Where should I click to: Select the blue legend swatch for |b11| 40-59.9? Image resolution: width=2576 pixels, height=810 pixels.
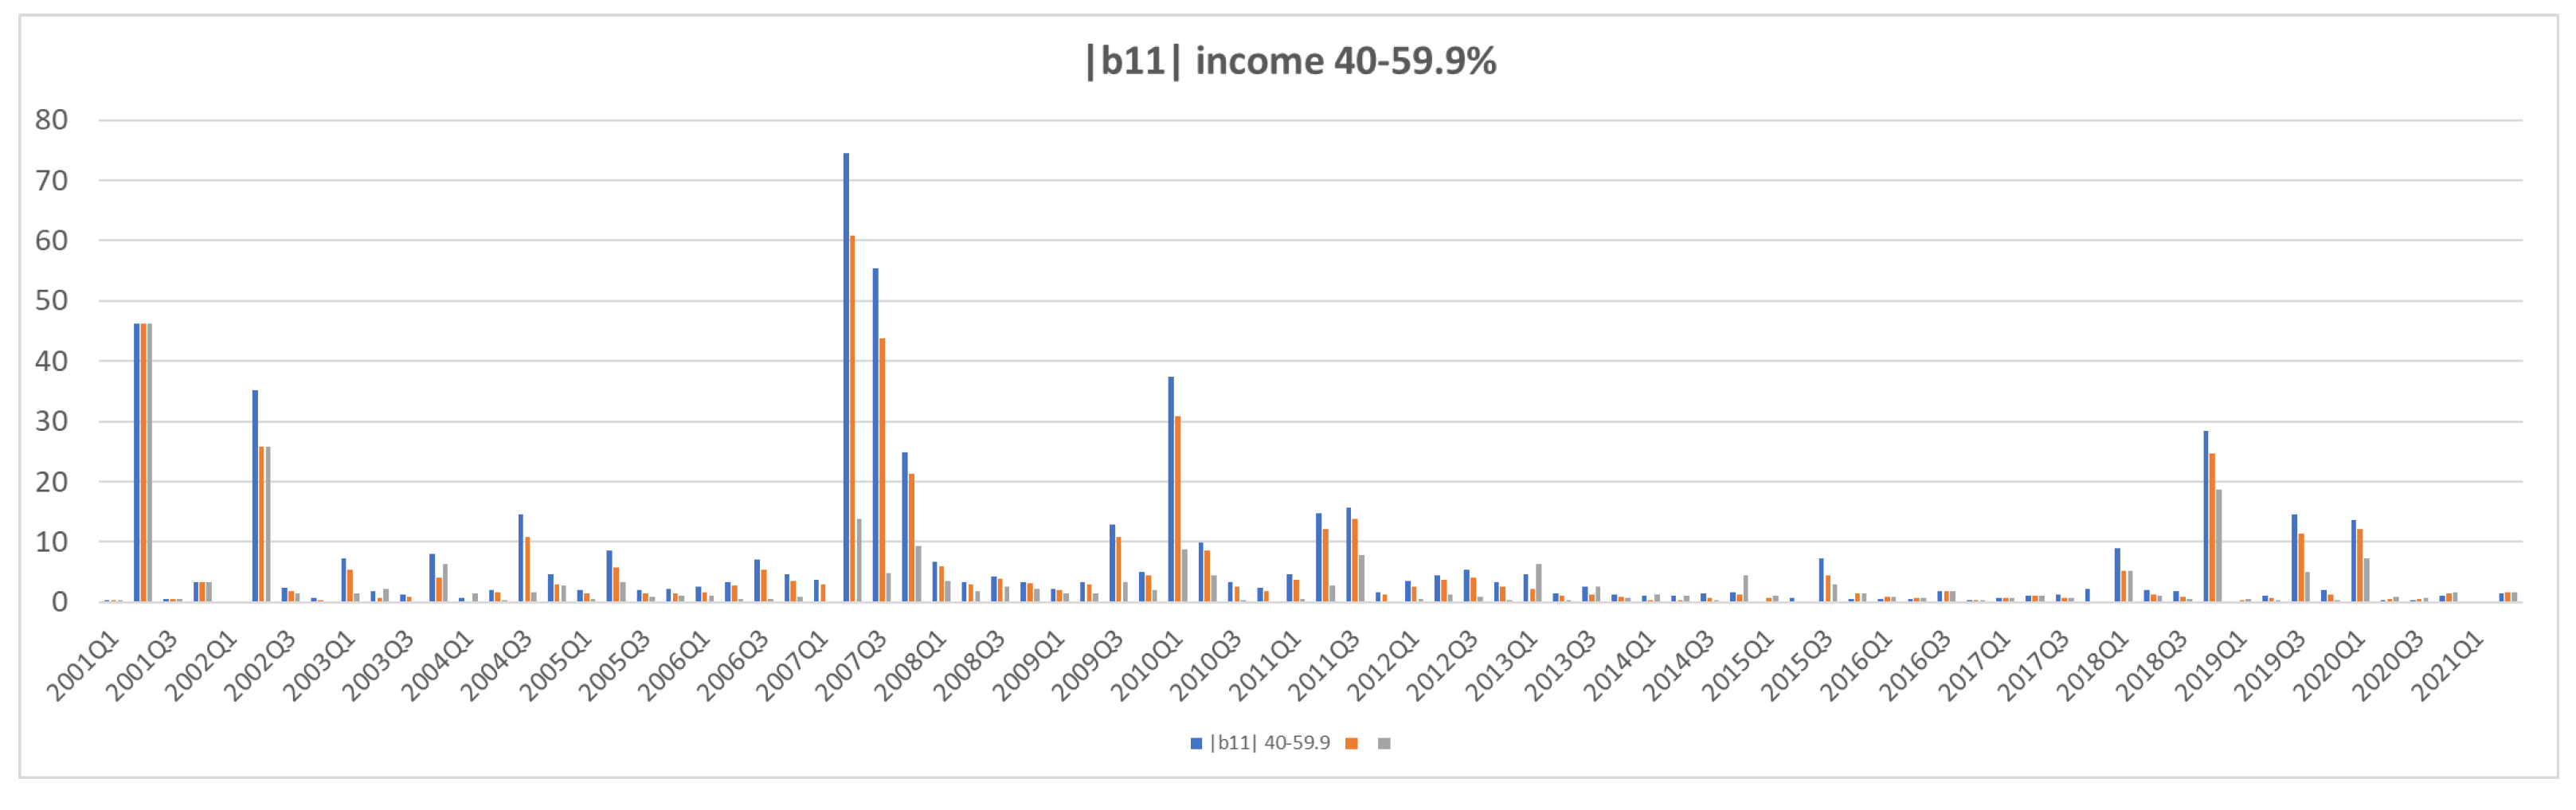point(1196,743)
